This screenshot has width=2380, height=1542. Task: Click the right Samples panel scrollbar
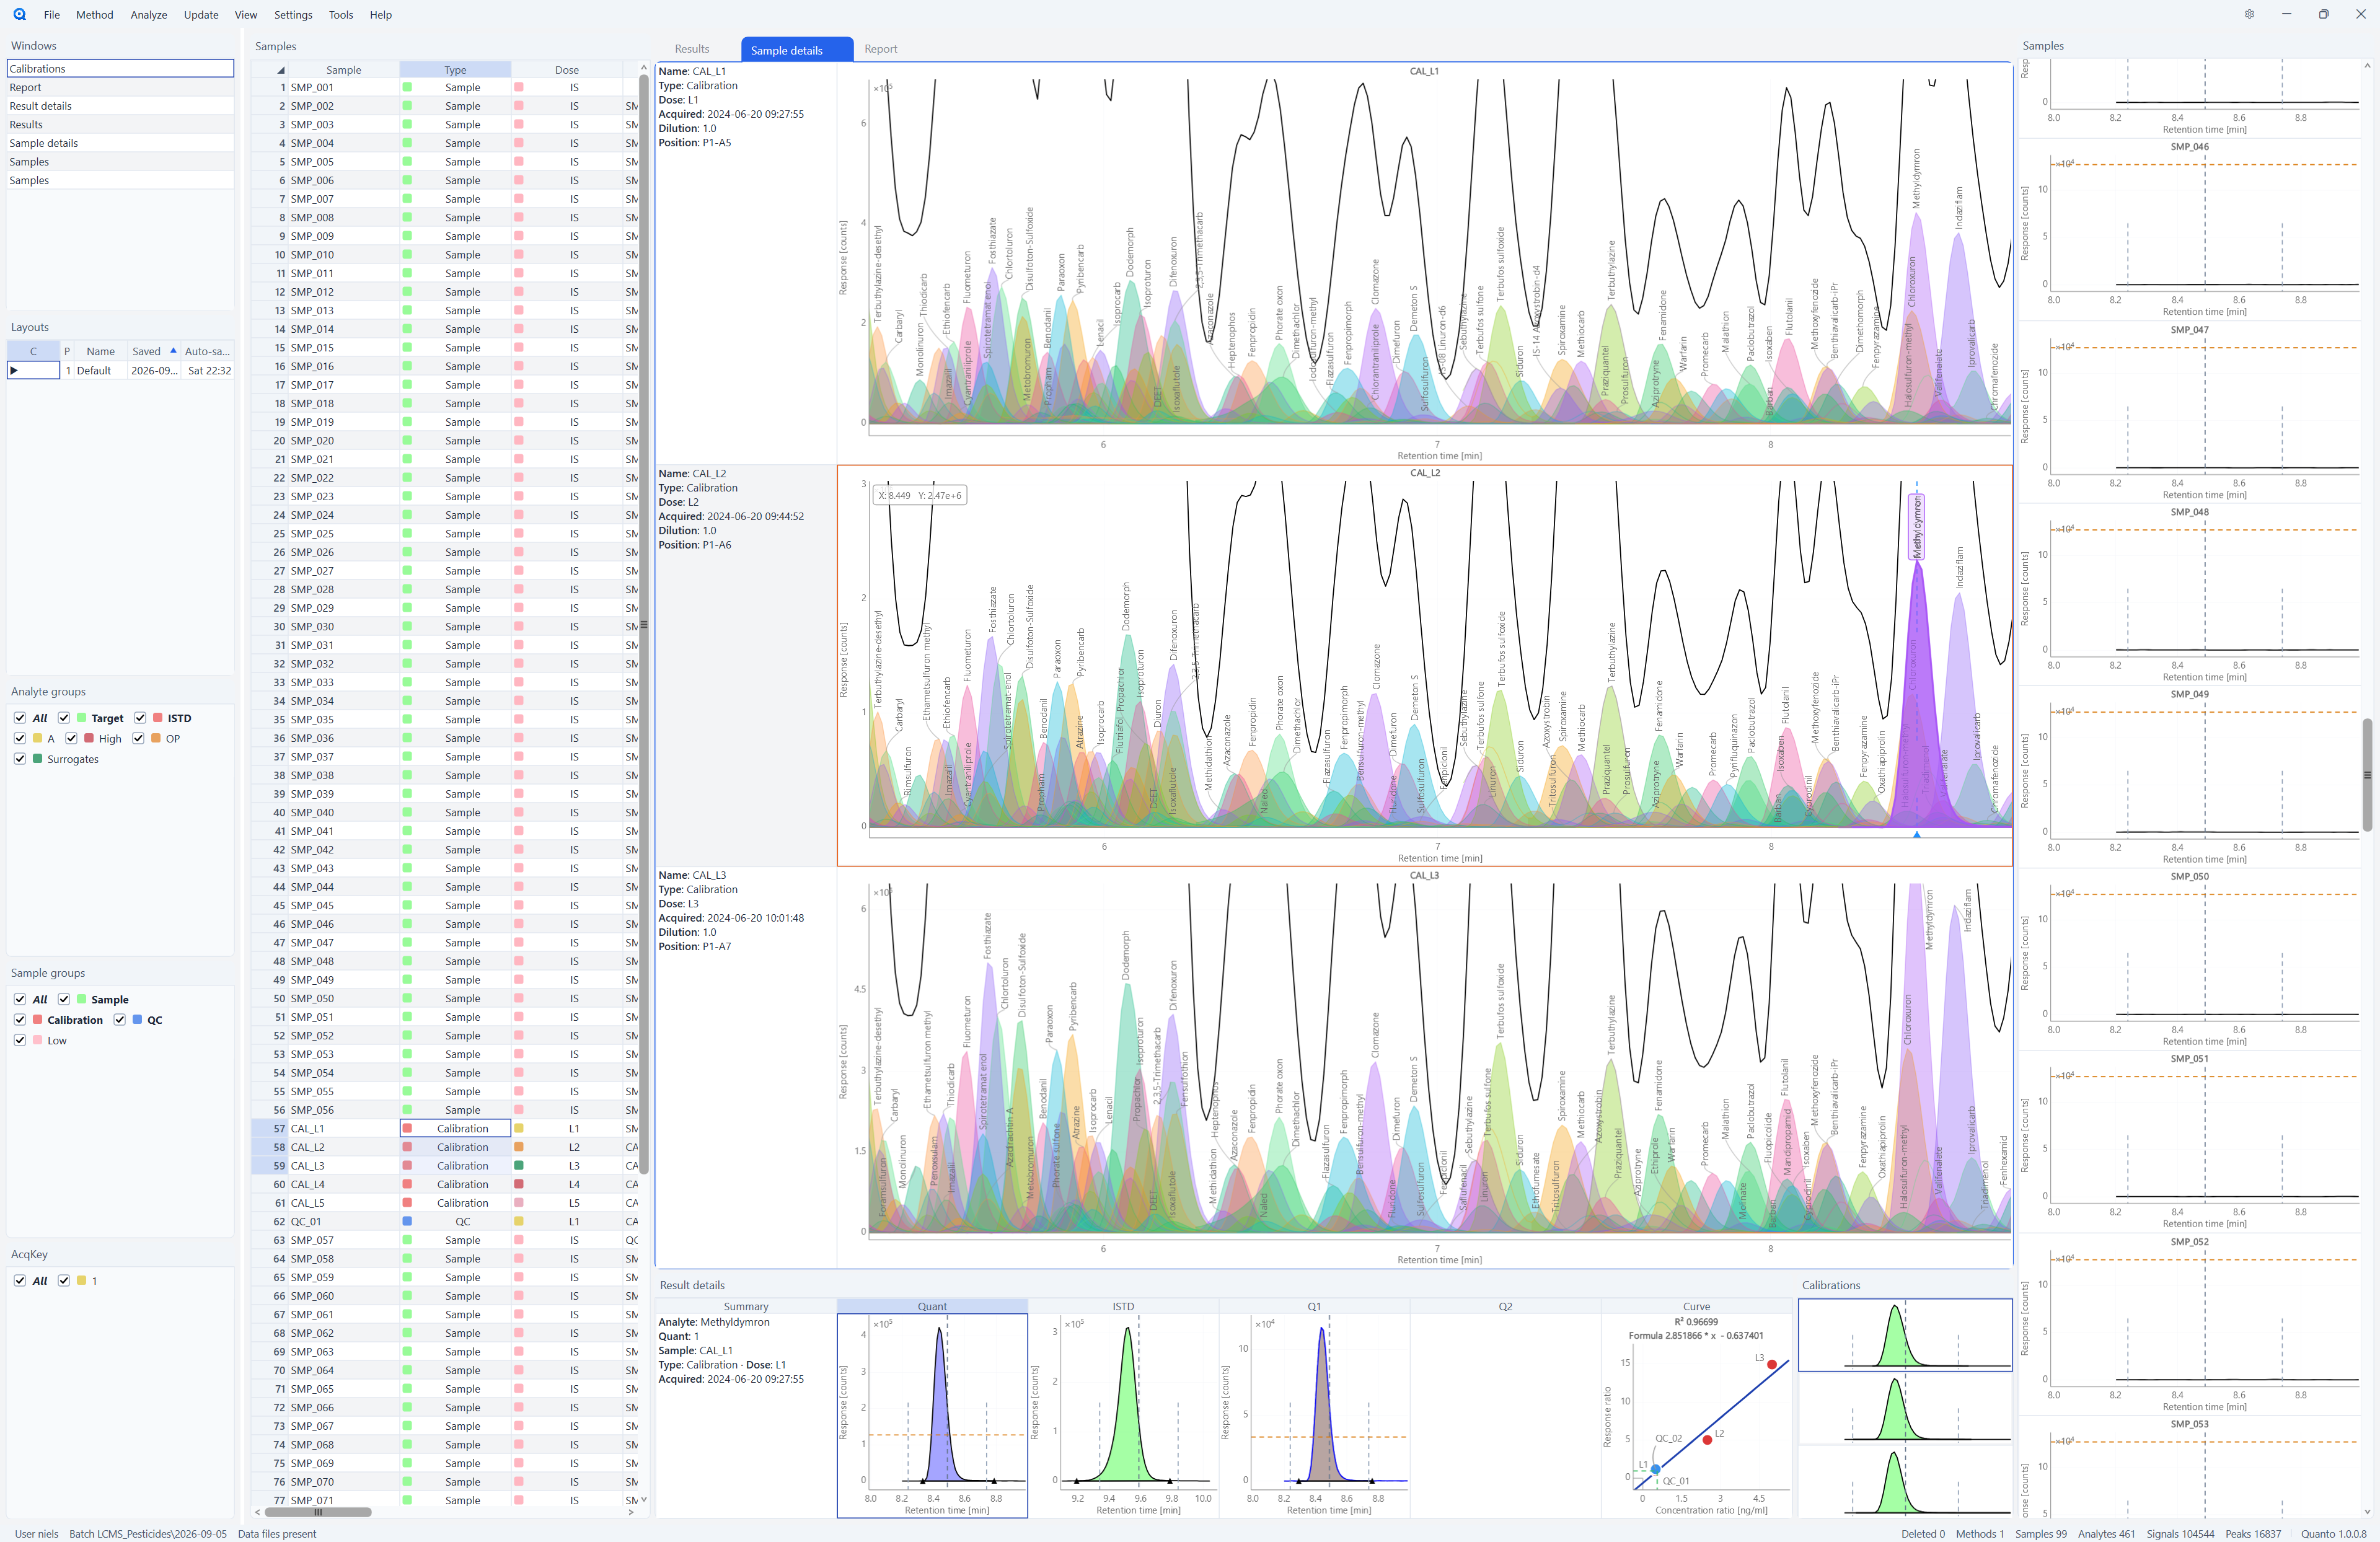coord(2367,774)
